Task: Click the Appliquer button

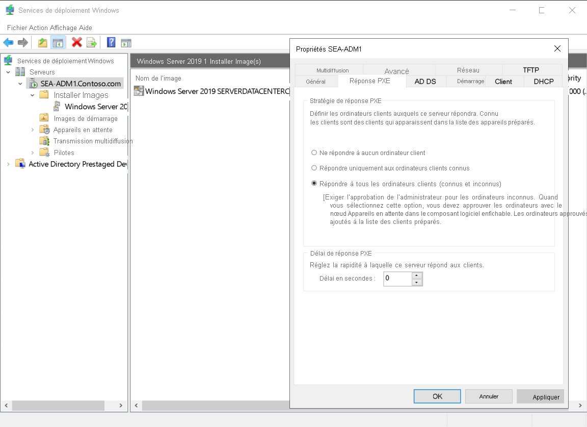Action: (x=540, y=396)
